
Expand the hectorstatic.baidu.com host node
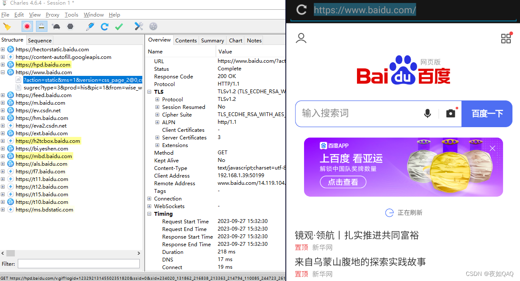[3, 50]
